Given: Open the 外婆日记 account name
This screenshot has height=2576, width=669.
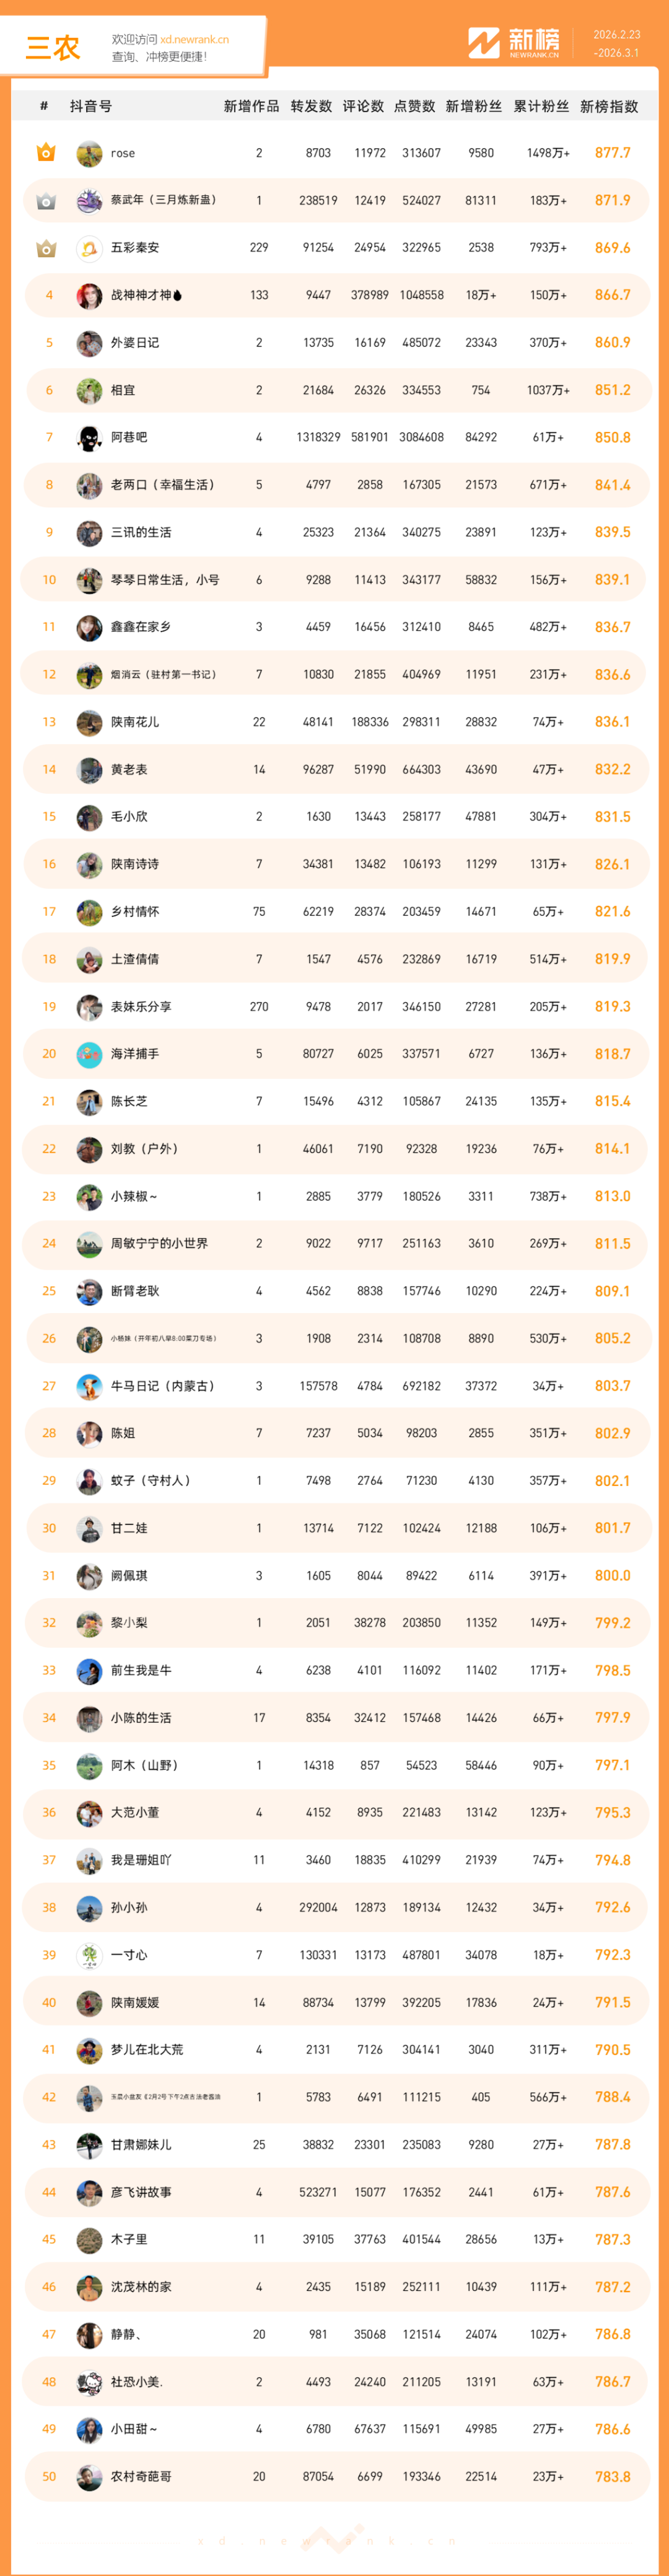Looking at the screenshot, I should (x=135, y=343).
